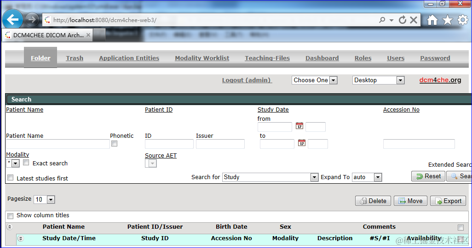Click Logout (admin) link

pos(247,80)
